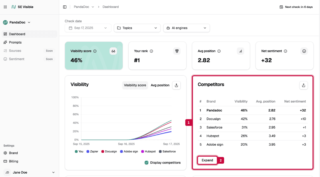Click the Hubspot row in Competitors
Image resolution: width=320 pixels, height=177 pixels.
tap(253, 136)
